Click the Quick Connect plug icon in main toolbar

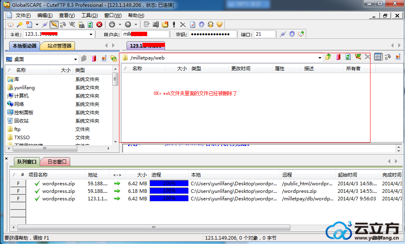45,25
